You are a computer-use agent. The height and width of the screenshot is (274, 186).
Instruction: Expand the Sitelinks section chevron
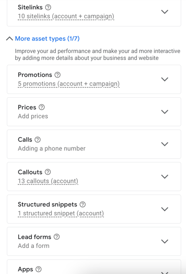165,12
